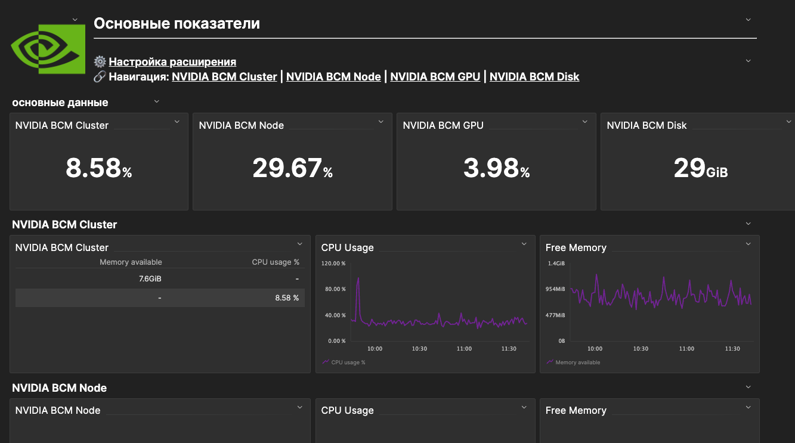Expand the основные данные section chevron

coord(157,101)
